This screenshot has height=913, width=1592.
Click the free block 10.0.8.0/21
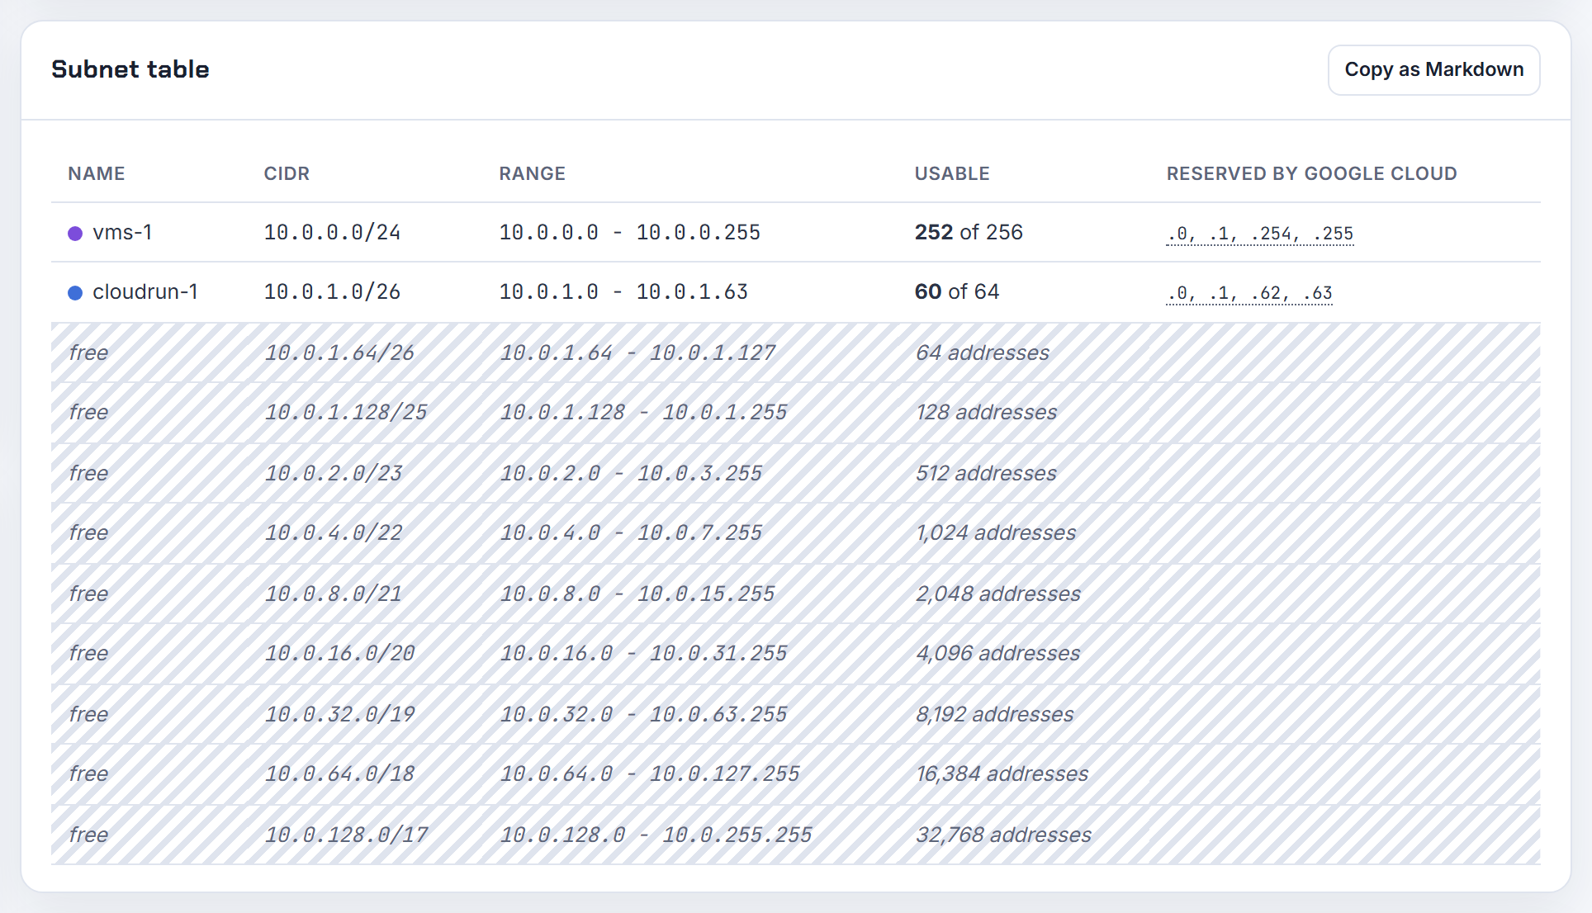pyautogui.click(x=796, y=594)
